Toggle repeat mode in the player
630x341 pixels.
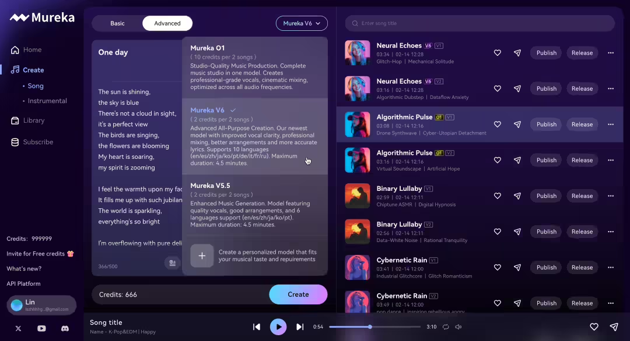click(446, 327)
